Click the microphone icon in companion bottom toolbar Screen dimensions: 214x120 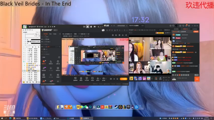pos(98,78)
